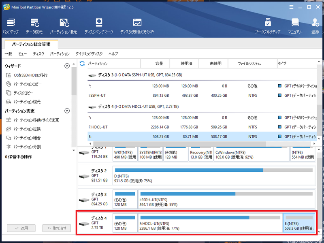
Task: Select the I:SSPH-UT partition row
Action: 202,96
